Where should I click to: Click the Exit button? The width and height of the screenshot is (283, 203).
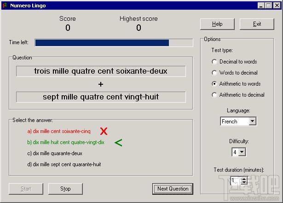click(257, 24)
